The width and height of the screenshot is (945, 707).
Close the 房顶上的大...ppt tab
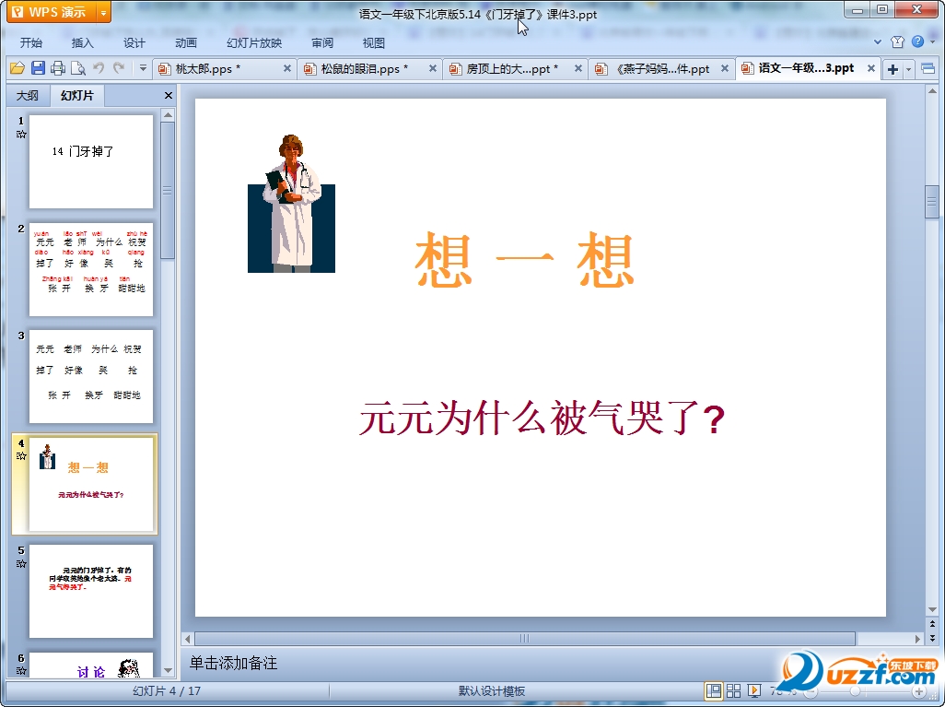(578, 69)
